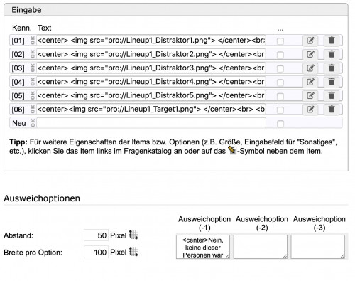Image resolution: width=355 pixels, height=281 pixels.
Task: Edit item 01 with pencil icon
Action: [310, 41]
